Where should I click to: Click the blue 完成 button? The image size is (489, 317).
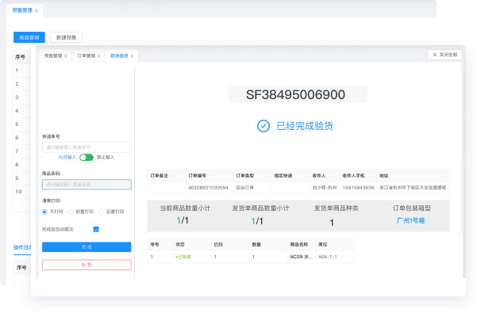pos(87,247)
